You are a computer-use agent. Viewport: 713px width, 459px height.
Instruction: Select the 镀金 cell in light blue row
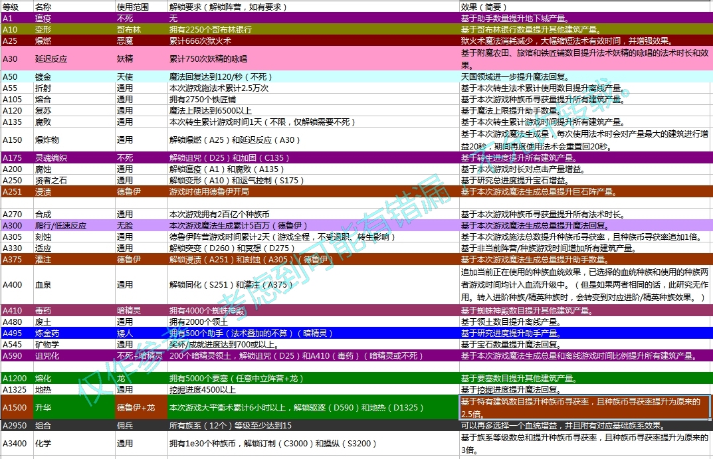pyautogui.click(x=74, y=77)
